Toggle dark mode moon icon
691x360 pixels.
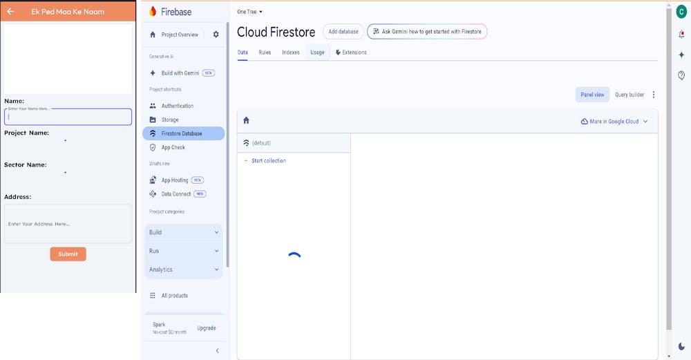pyautogui.click(x=681, y=346)
